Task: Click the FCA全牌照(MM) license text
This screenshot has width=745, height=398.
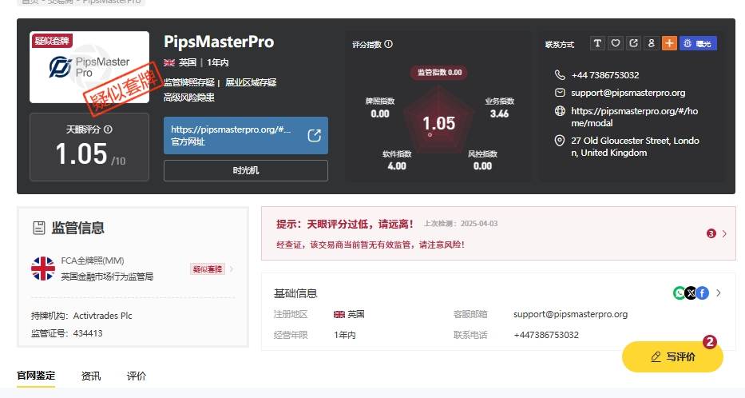Action: coord(93,261)
